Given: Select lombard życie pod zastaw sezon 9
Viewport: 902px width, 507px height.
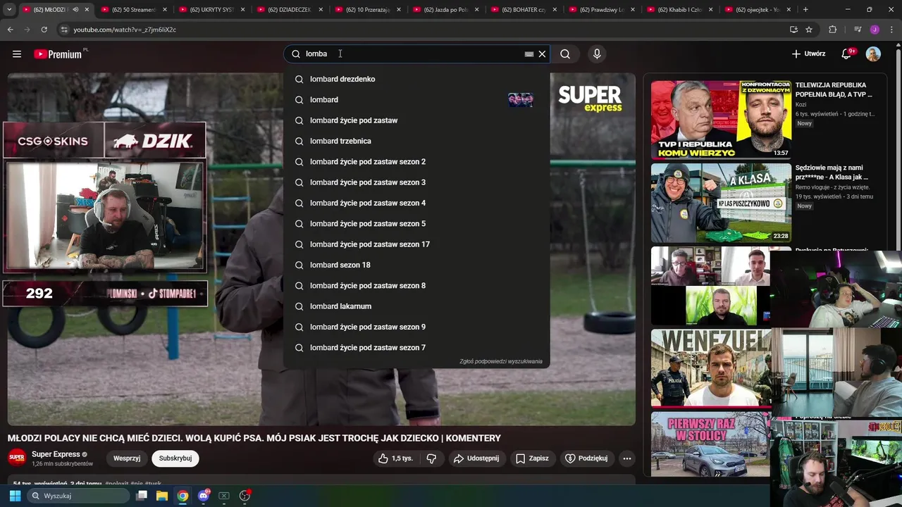Looking at the screenshot, I should point(416,327).
